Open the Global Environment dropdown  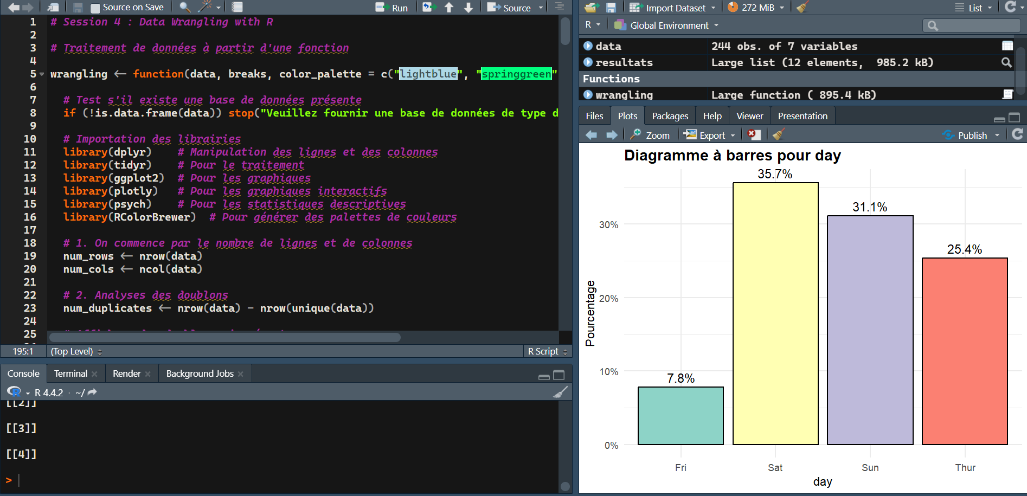click(668, 25)
